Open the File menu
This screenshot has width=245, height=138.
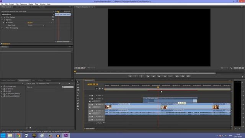[x=2, y=4]
